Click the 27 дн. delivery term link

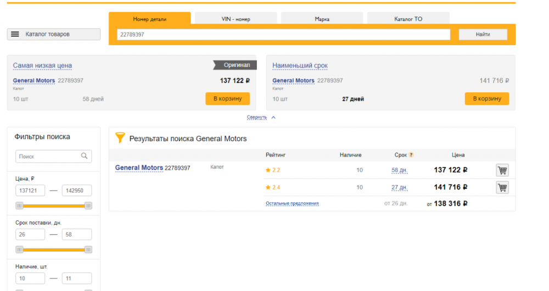coord(400,187)
